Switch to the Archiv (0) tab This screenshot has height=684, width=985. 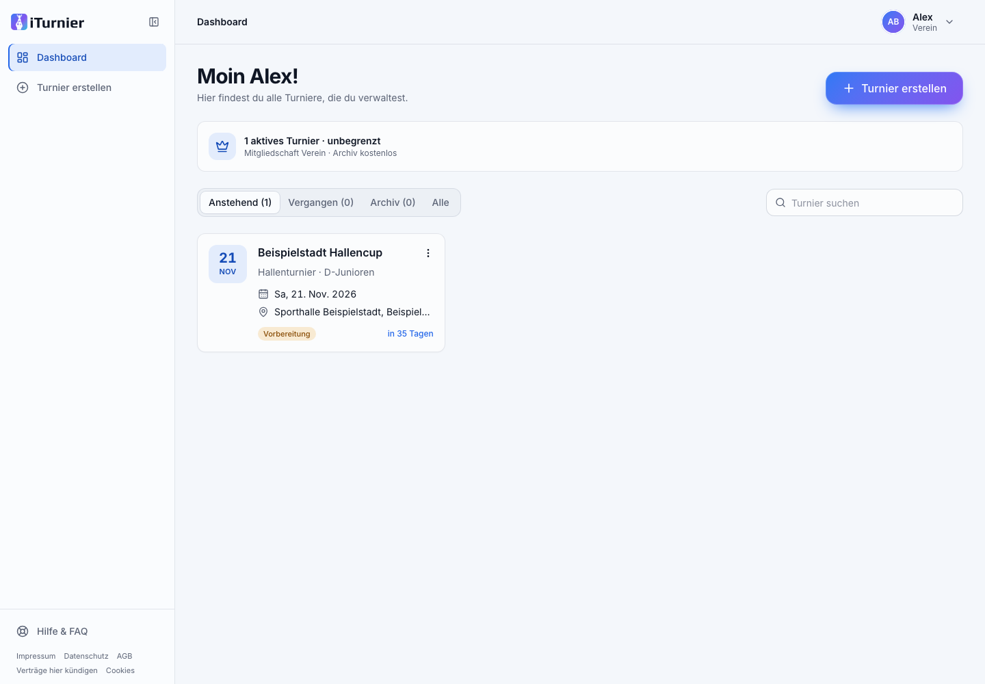pos(393,202)
